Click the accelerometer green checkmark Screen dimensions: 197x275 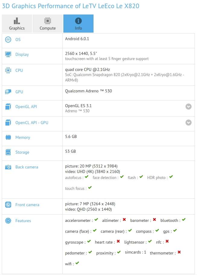pyautogui.click(x=96, y=219)
